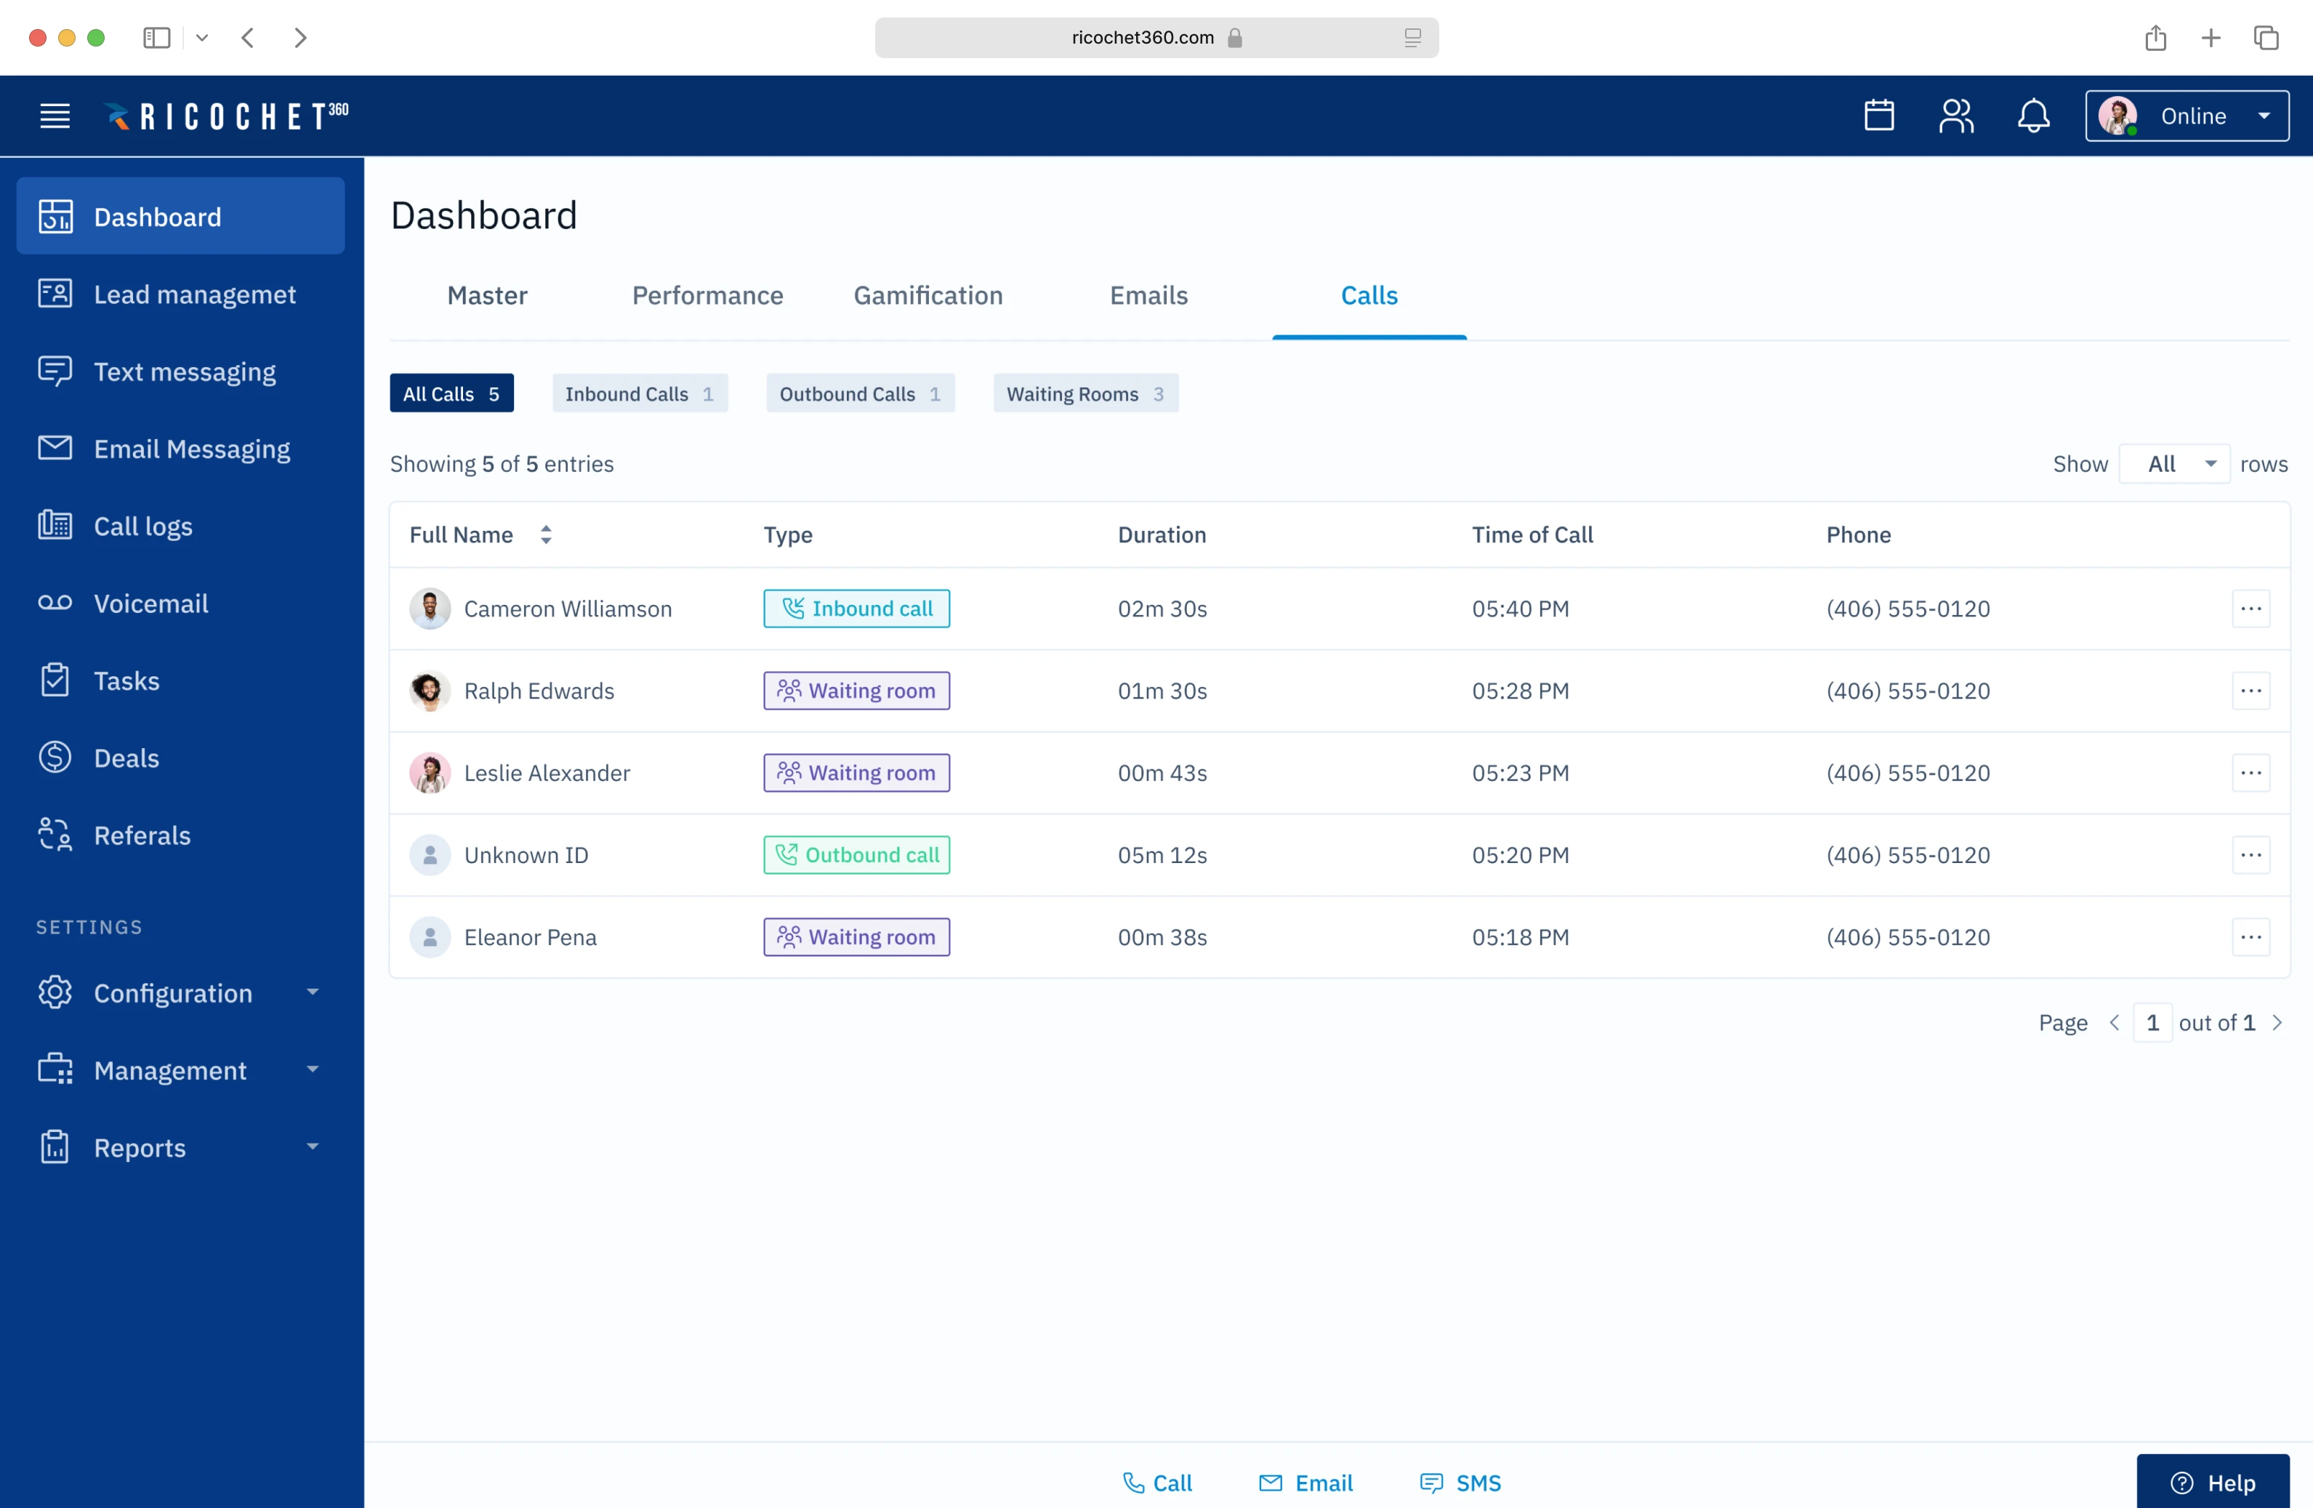Open Voicemail from the sidebar
Image resolution: width=2313 pixels, height=1508 pixels.
coord(150,603)
